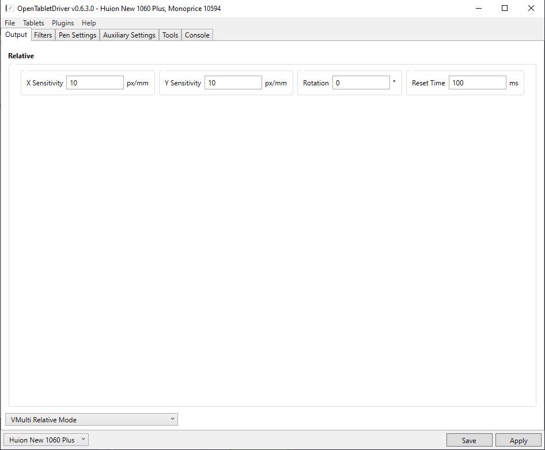
Task: Click the Save button
Action: click(x=469, y=440)
